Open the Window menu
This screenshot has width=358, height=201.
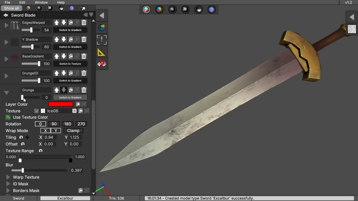coord(41,2)
